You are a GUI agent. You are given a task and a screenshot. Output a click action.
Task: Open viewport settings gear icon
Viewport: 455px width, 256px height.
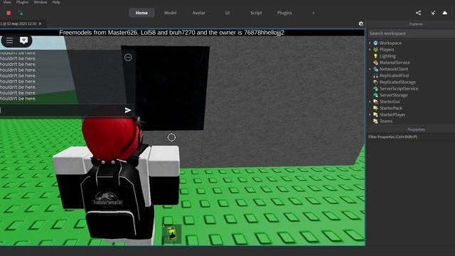(361, 23)
